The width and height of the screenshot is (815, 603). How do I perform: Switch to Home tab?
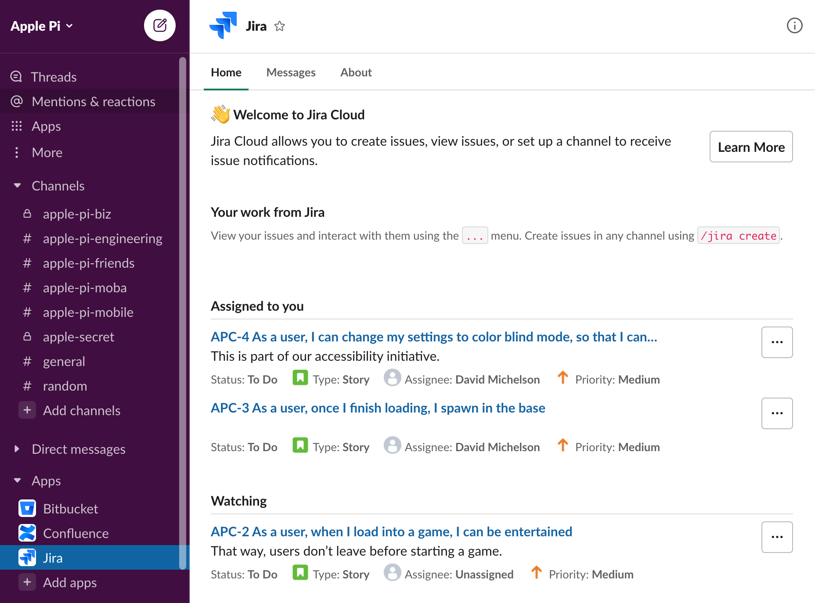[x=226, y=72]
